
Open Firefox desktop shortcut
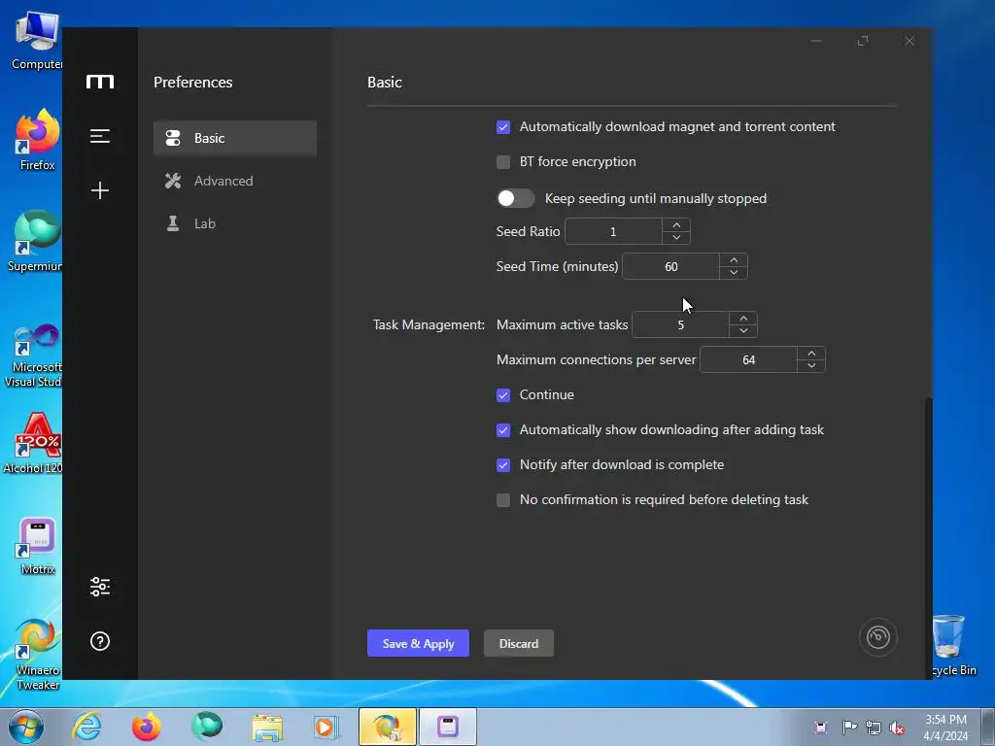pyautogui.click(x=38, y=140)
